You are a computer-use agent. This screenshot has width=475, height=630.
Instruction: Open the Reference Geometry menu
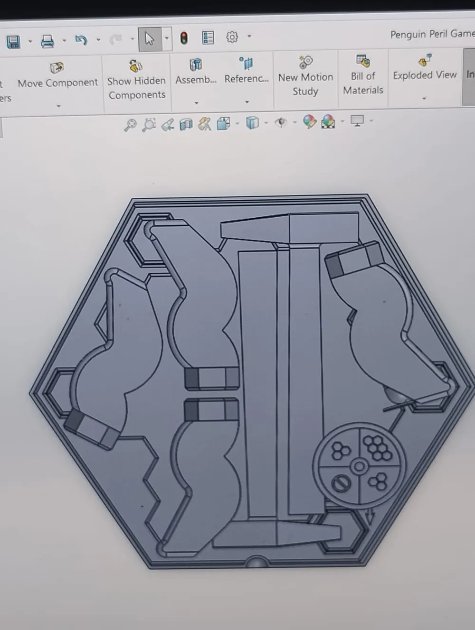click(x=246, y=71)
